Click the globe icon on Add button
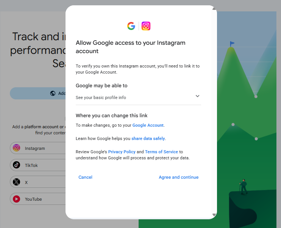The height and width of the screenshot is (228, 281). [53, 93]
